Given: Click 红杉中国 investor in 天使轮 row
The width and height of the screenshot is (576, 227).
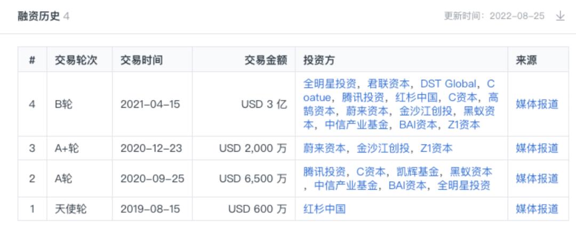Looking at the screenshot, I should point(324,209).
